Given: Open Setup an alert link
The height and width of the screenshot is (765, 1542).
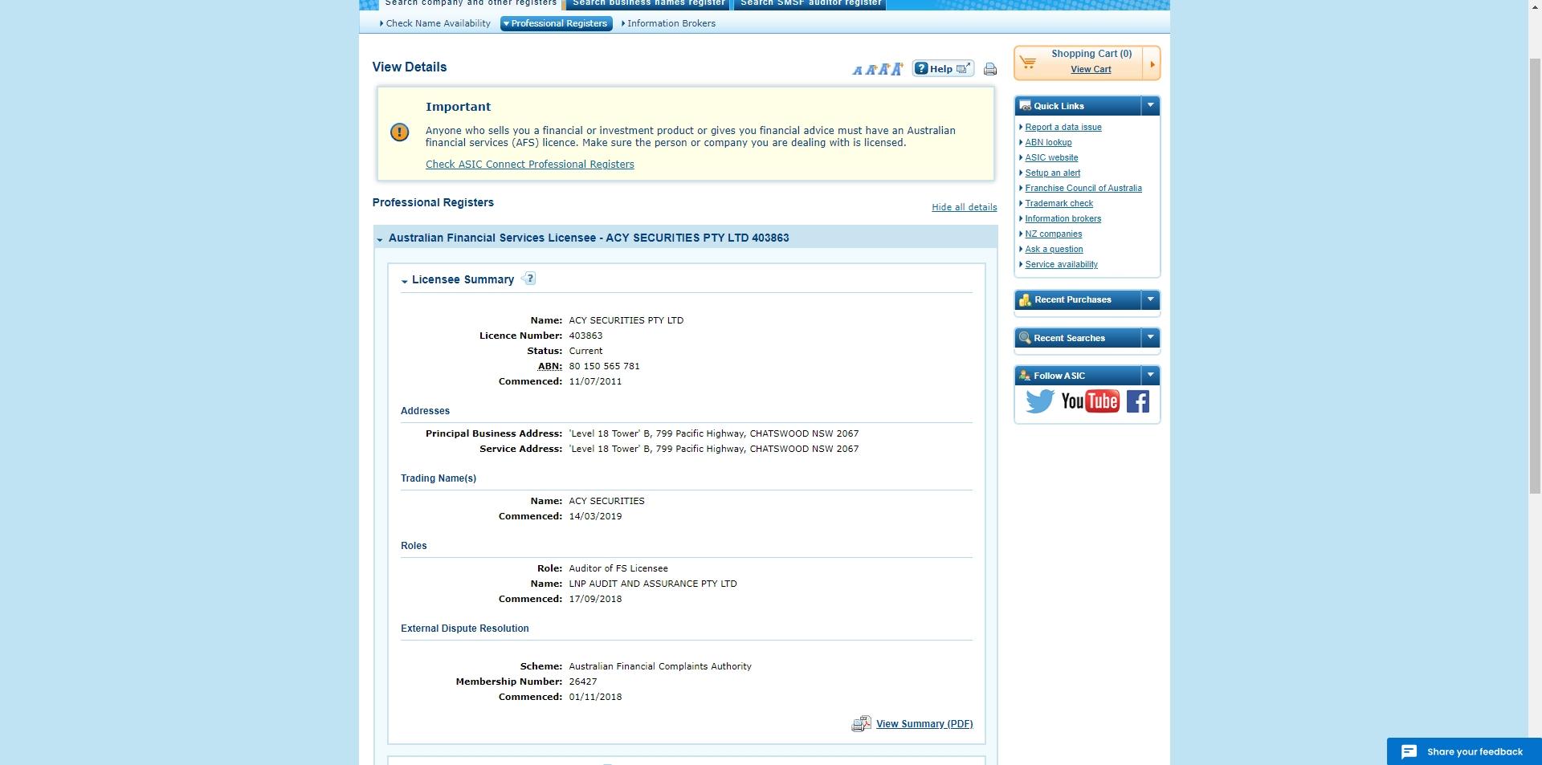Looking at the screenshot, I should [x=1052, y=173].
